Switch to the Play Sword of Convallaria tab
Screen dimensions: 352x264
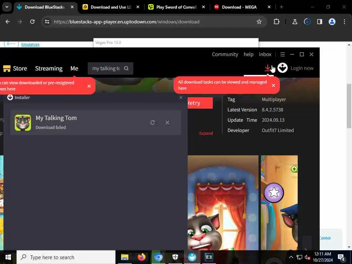(x=176, y=7)
